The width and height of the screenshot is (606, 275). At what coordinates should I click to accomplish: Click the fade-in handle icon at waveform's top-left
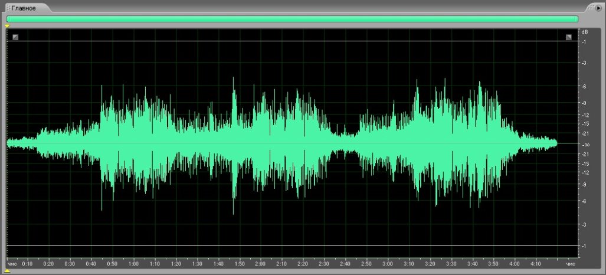(x=15, y=37)
